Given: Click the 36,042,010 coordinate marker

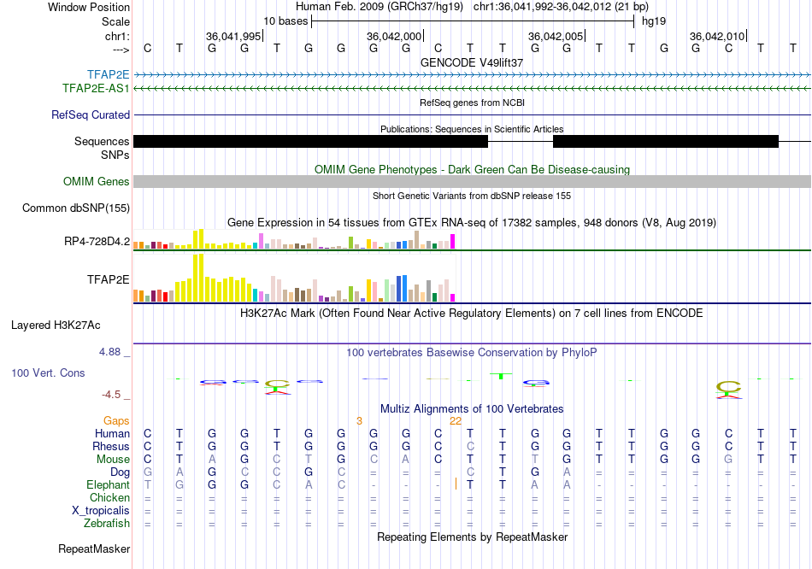Looking at the screenshot, I should pyautogui.click(x=717, y=36).
